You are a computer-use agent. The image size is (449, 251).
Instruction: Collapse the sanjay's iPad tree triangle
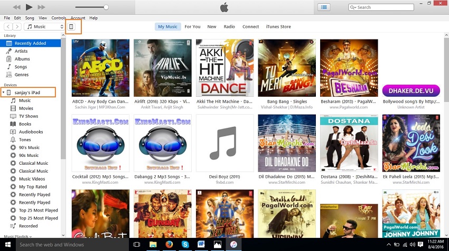pos(3,93)
